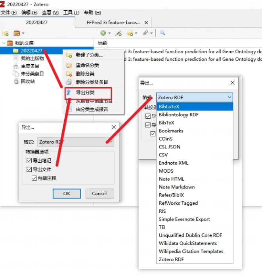Image resolution: width=262 pixels, height=279 pixels.
Task: Open the 编辑 (E) menu
Action: [x=29, y=13]
